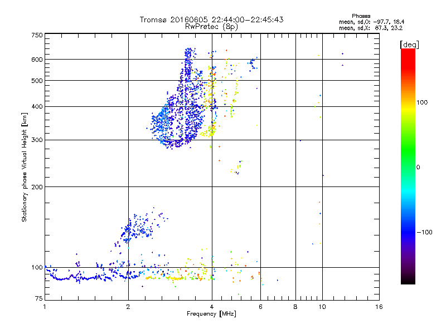
Task: Click the 'Frequency [MHz]' axis title
Action: [211, 314]
